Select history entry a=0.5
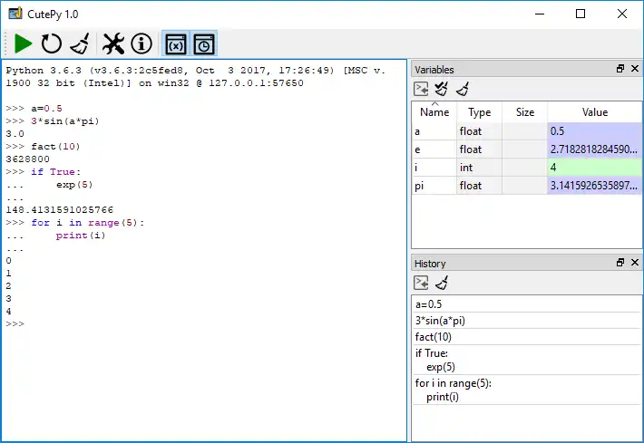 527,304
